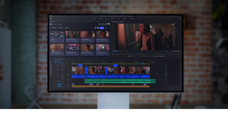Click the timeline playhead marker on ruler
This screenshot has width=228, height=131.
click(x=143, y=63)
